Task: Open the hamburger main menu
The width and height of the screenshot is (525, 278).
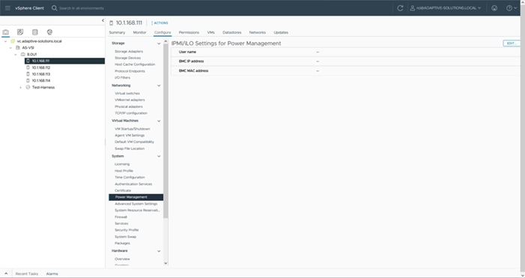Action: click(7, 8)
